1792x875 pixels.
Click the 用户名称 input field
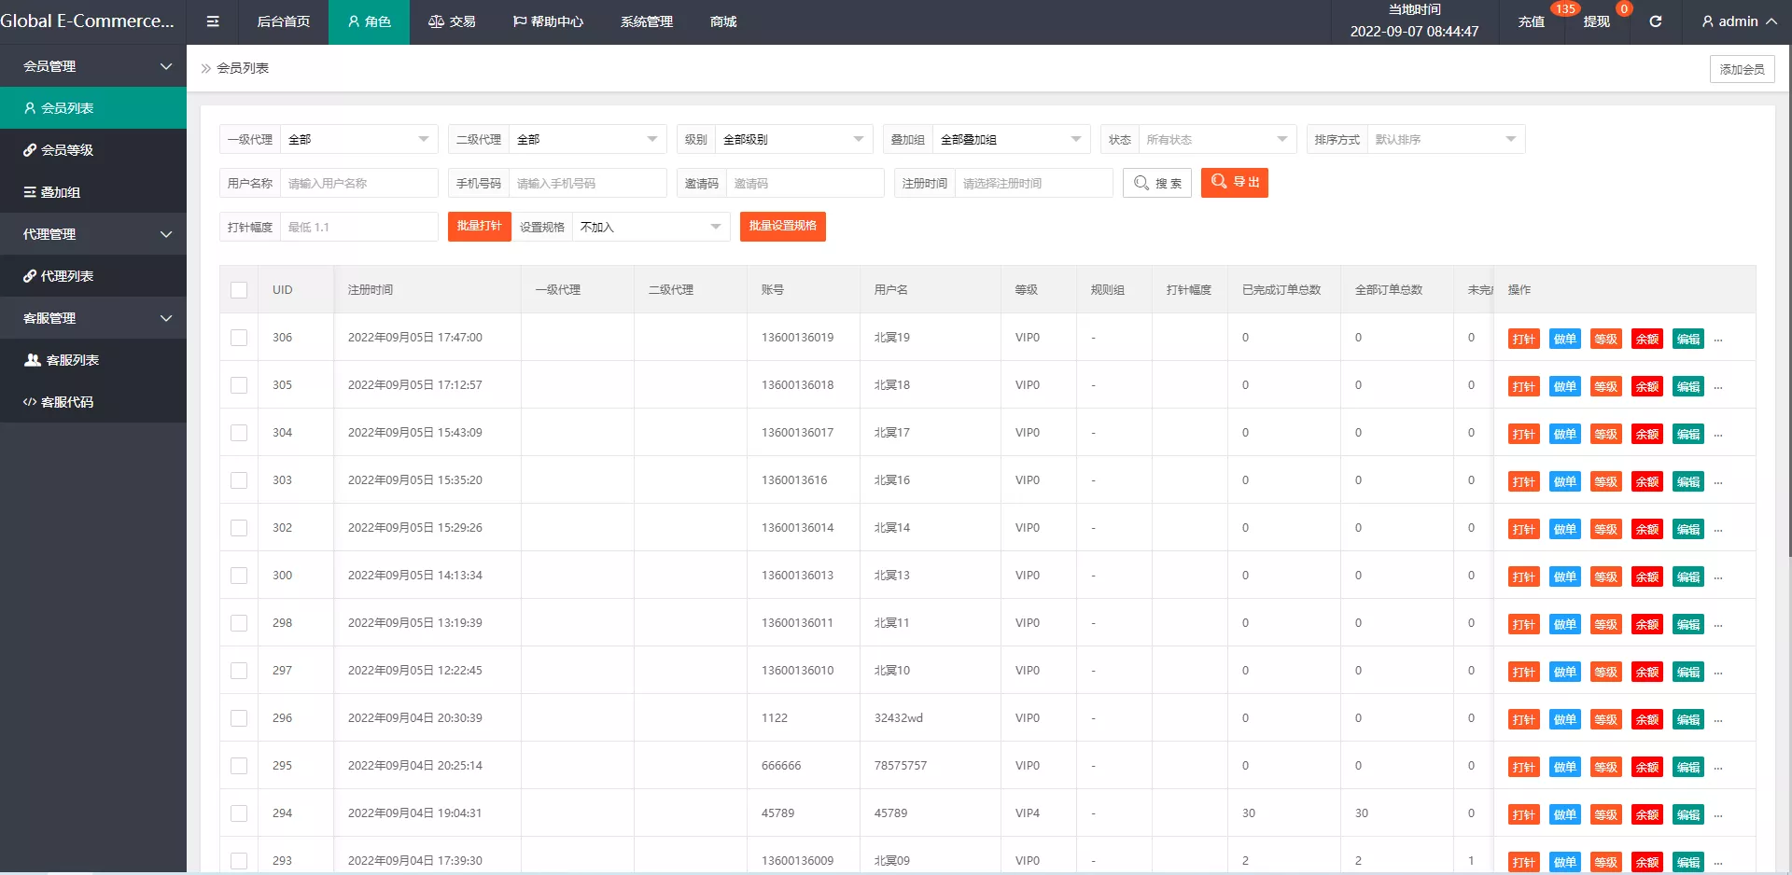[358, 184]
